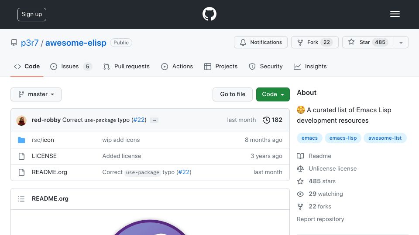Click the rsc/icon folder icon

[x=21, y=140]
